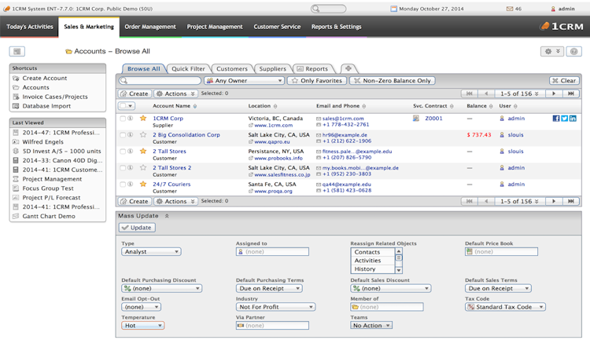Toggle the Only Favorites filter
The width and height of the screenshot is (590, 340).
tap(317, 80)
